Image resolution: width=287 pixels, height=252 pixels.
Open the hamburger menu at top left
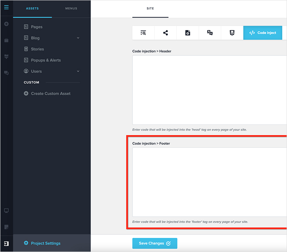pos(6,7)
